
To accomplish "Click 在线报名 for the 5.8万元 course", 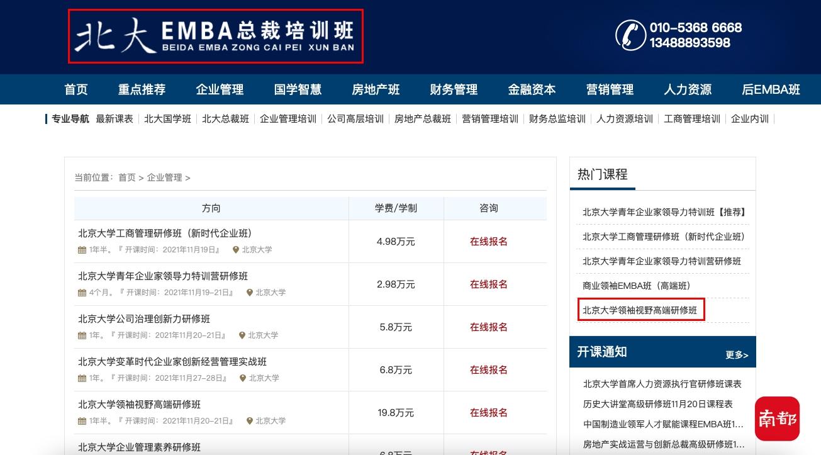I will pos(489,327).
